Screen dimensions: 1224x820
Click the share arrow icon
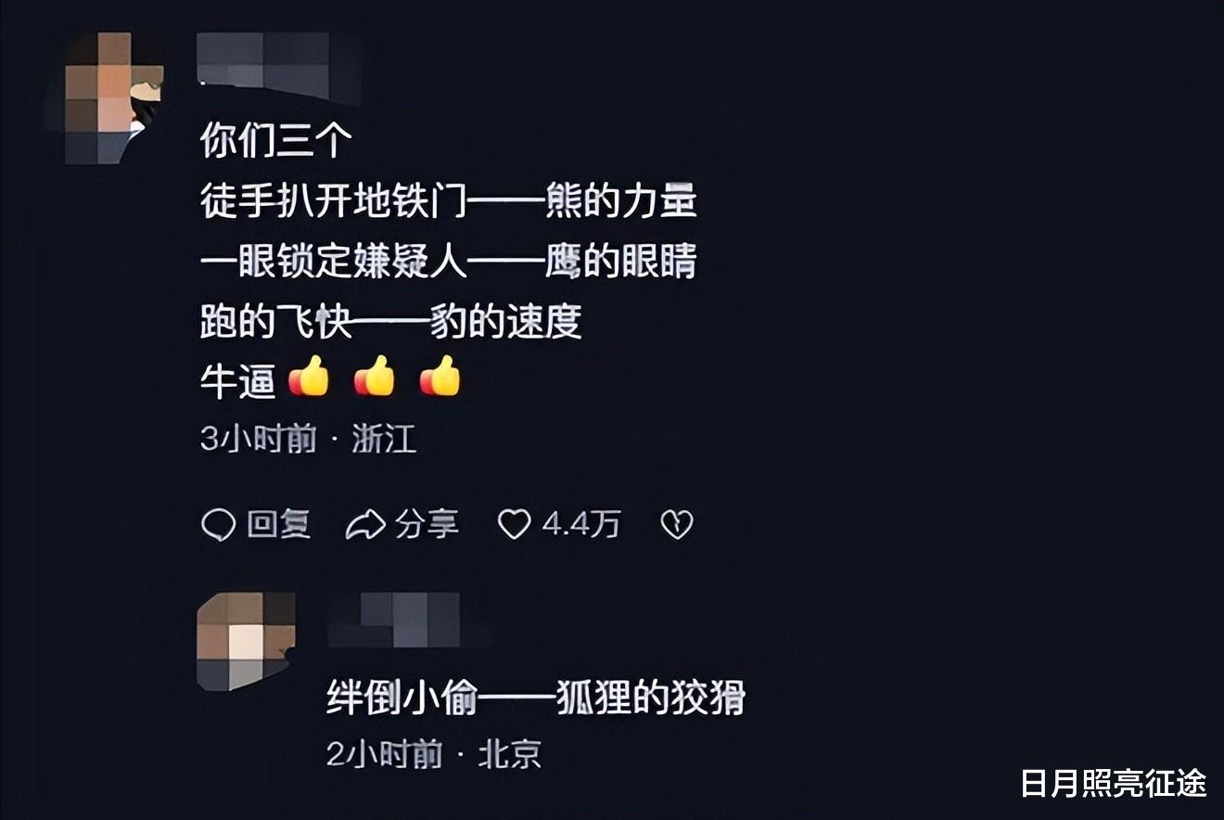pos(365,525)
